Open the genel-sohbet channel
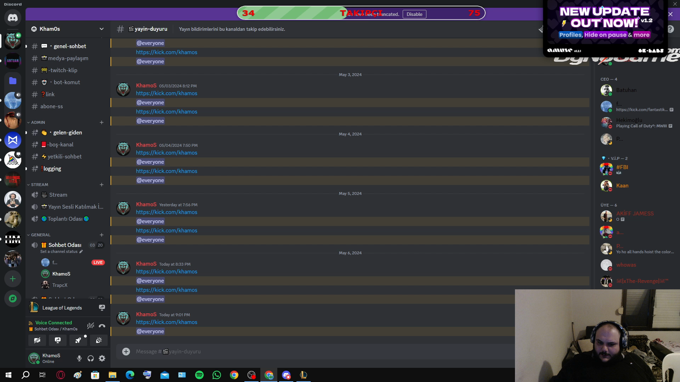Image resolution: width=680 pixels, height=382 pixels. click(x=68, y=46)
